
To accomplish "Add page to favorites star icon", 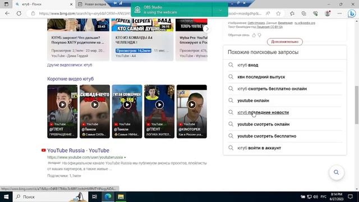I will (x=278, y=13).
